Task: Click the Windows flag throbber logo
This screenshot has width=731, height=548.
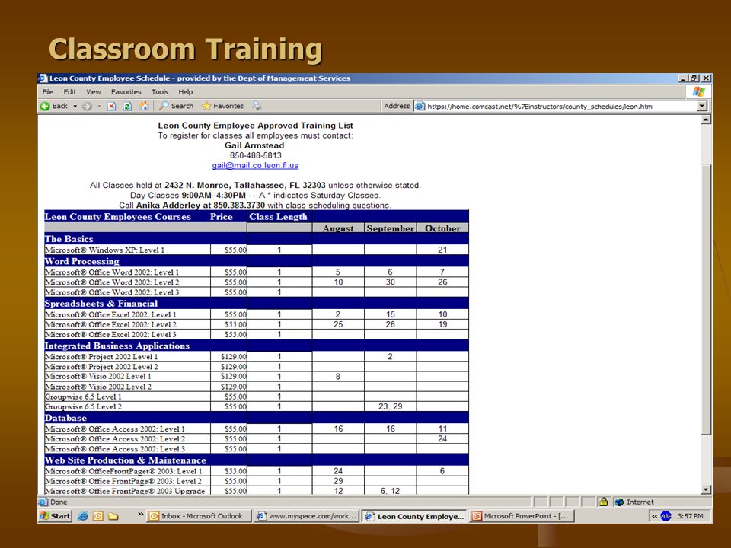Action: pos(698,92)
